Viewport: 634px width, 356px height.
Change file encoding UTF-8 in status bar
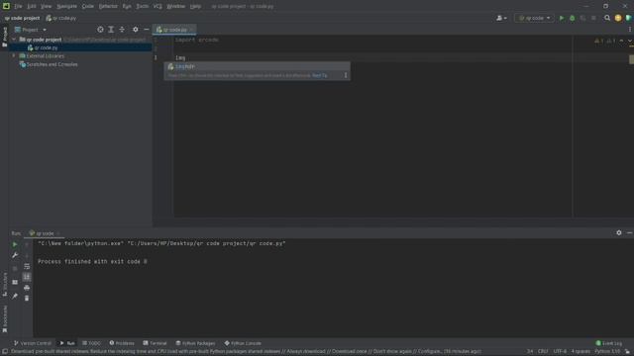coord(560,352)
